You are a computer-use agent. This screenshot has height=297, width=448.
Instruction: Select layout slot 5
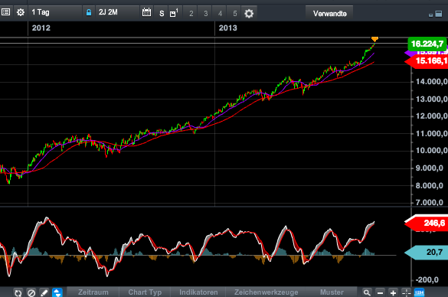pyautogui.click(x=235, y=14)
